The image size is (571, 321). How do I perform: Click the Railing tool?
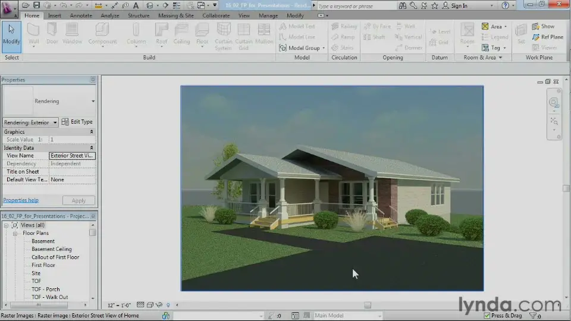pos(344,26)
